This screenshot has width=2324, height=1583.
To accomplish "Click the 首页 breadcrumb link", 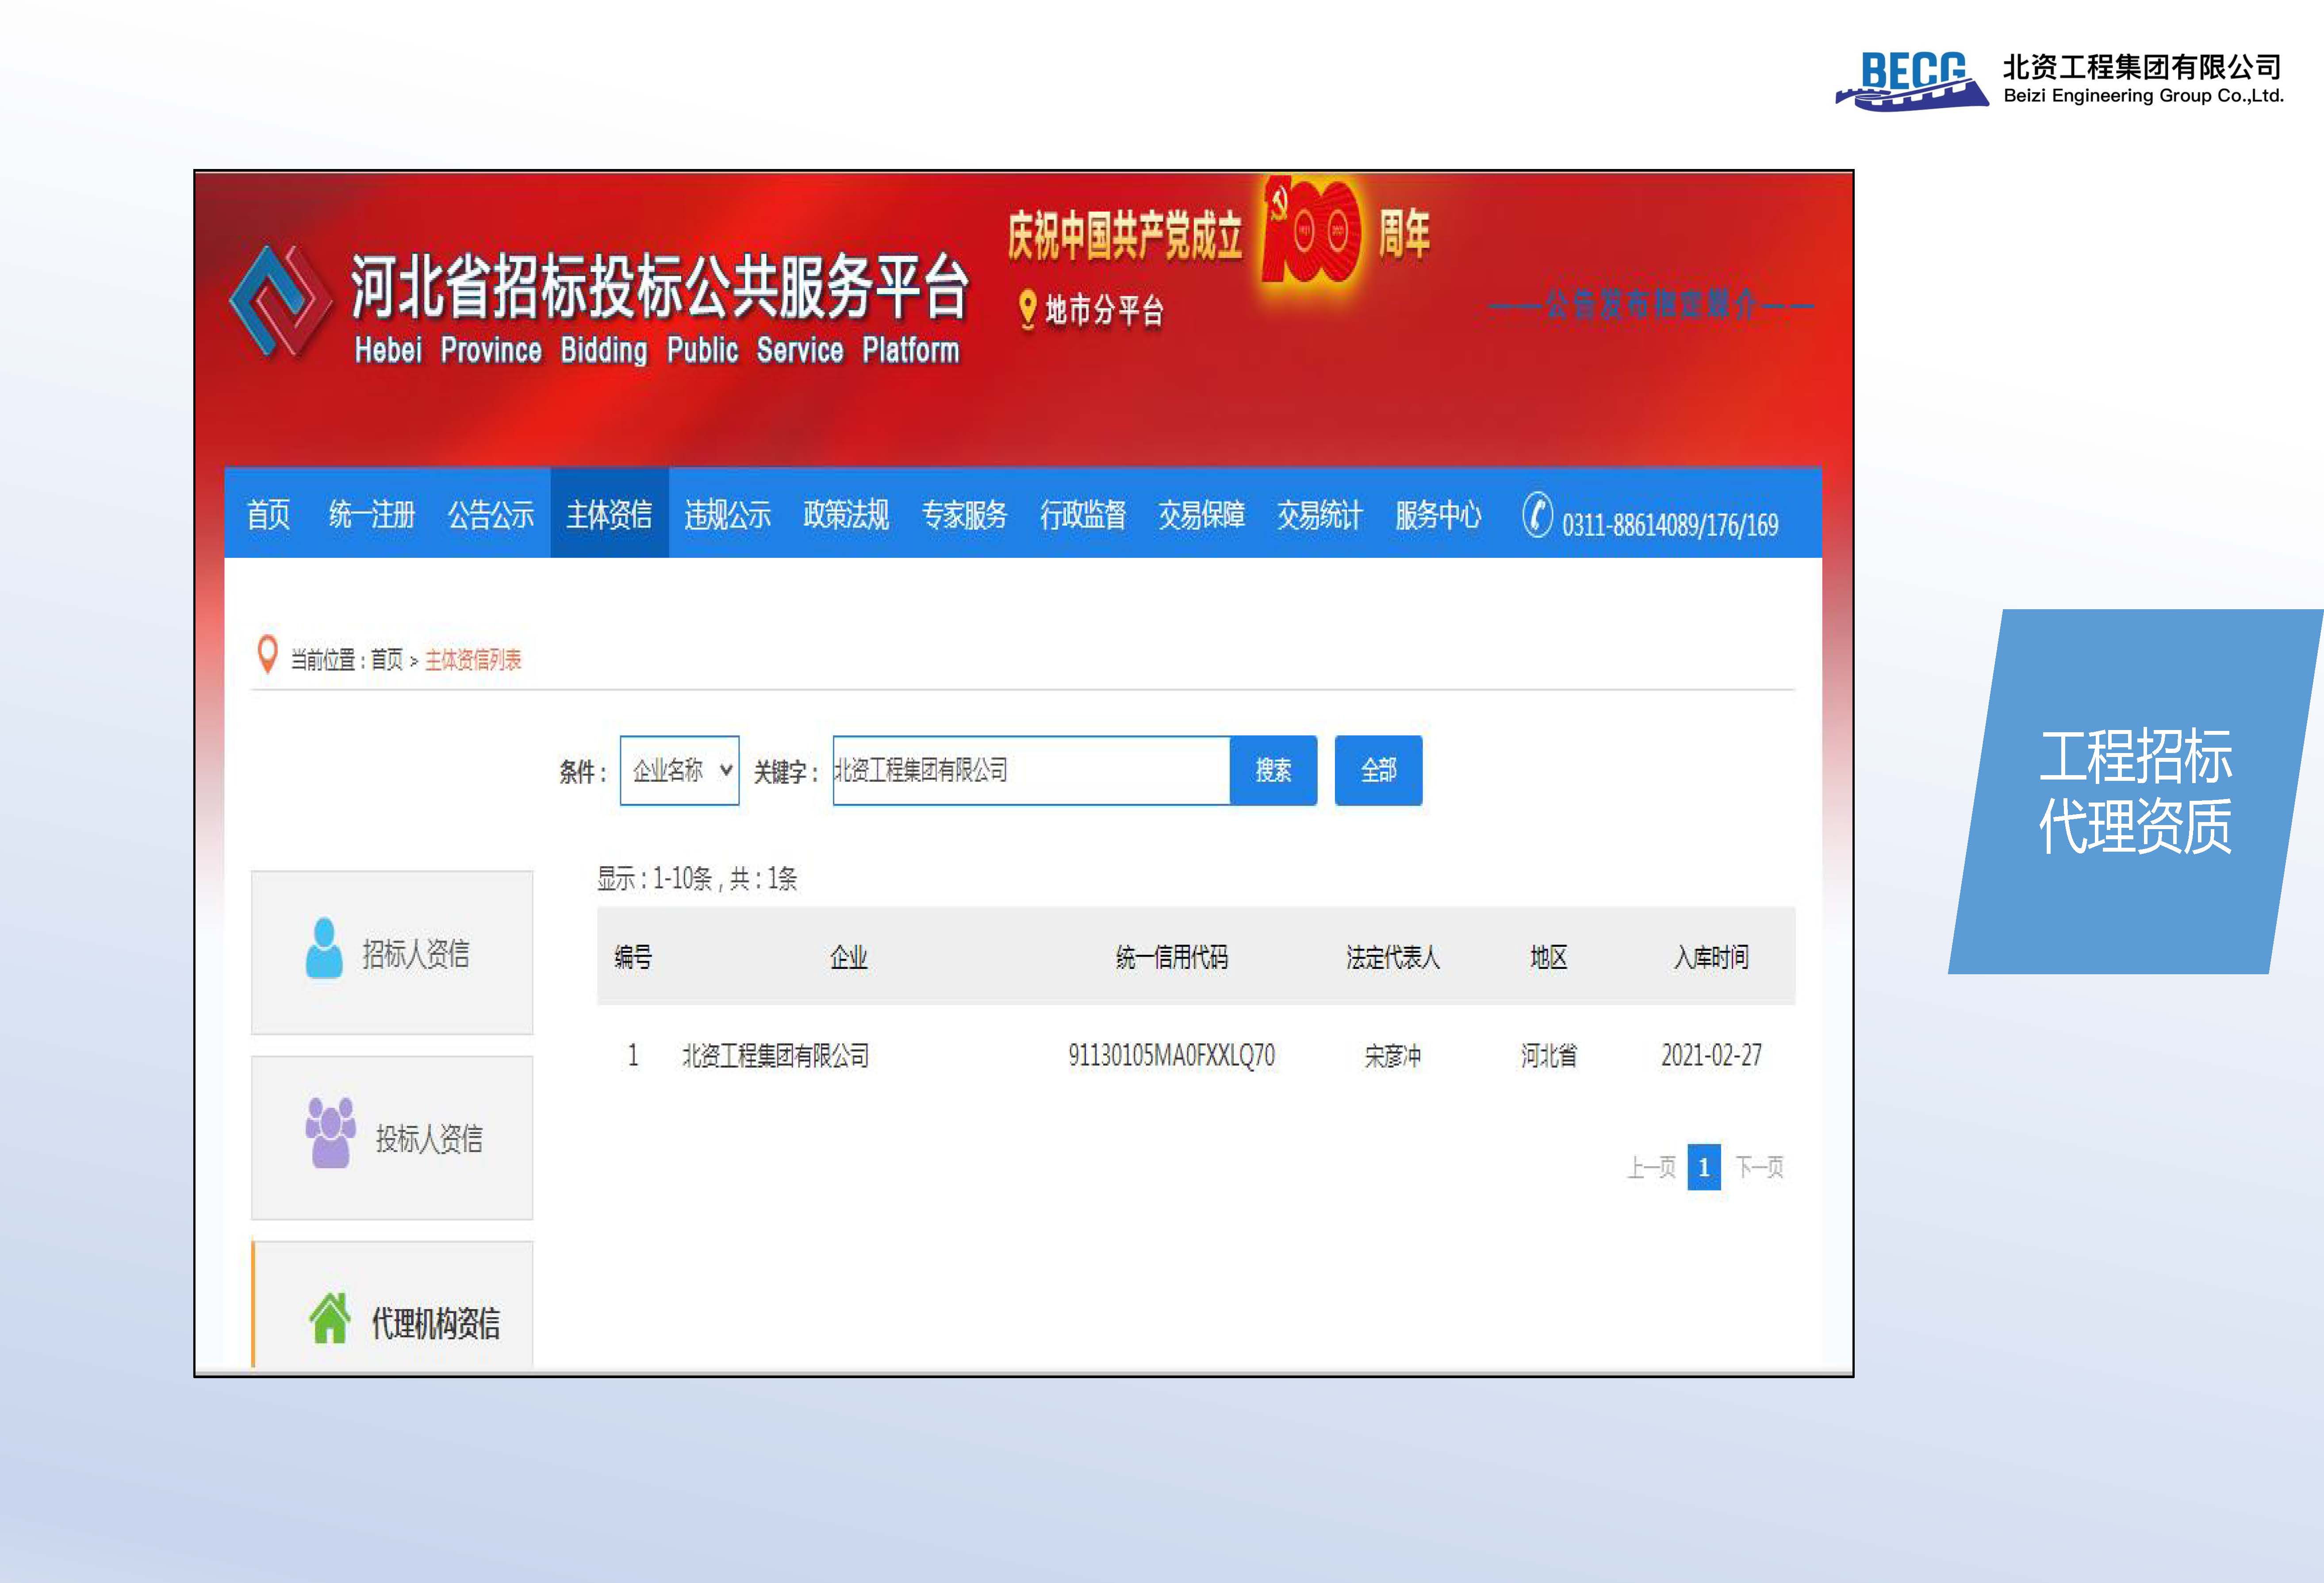I will (x=386, y=660).
